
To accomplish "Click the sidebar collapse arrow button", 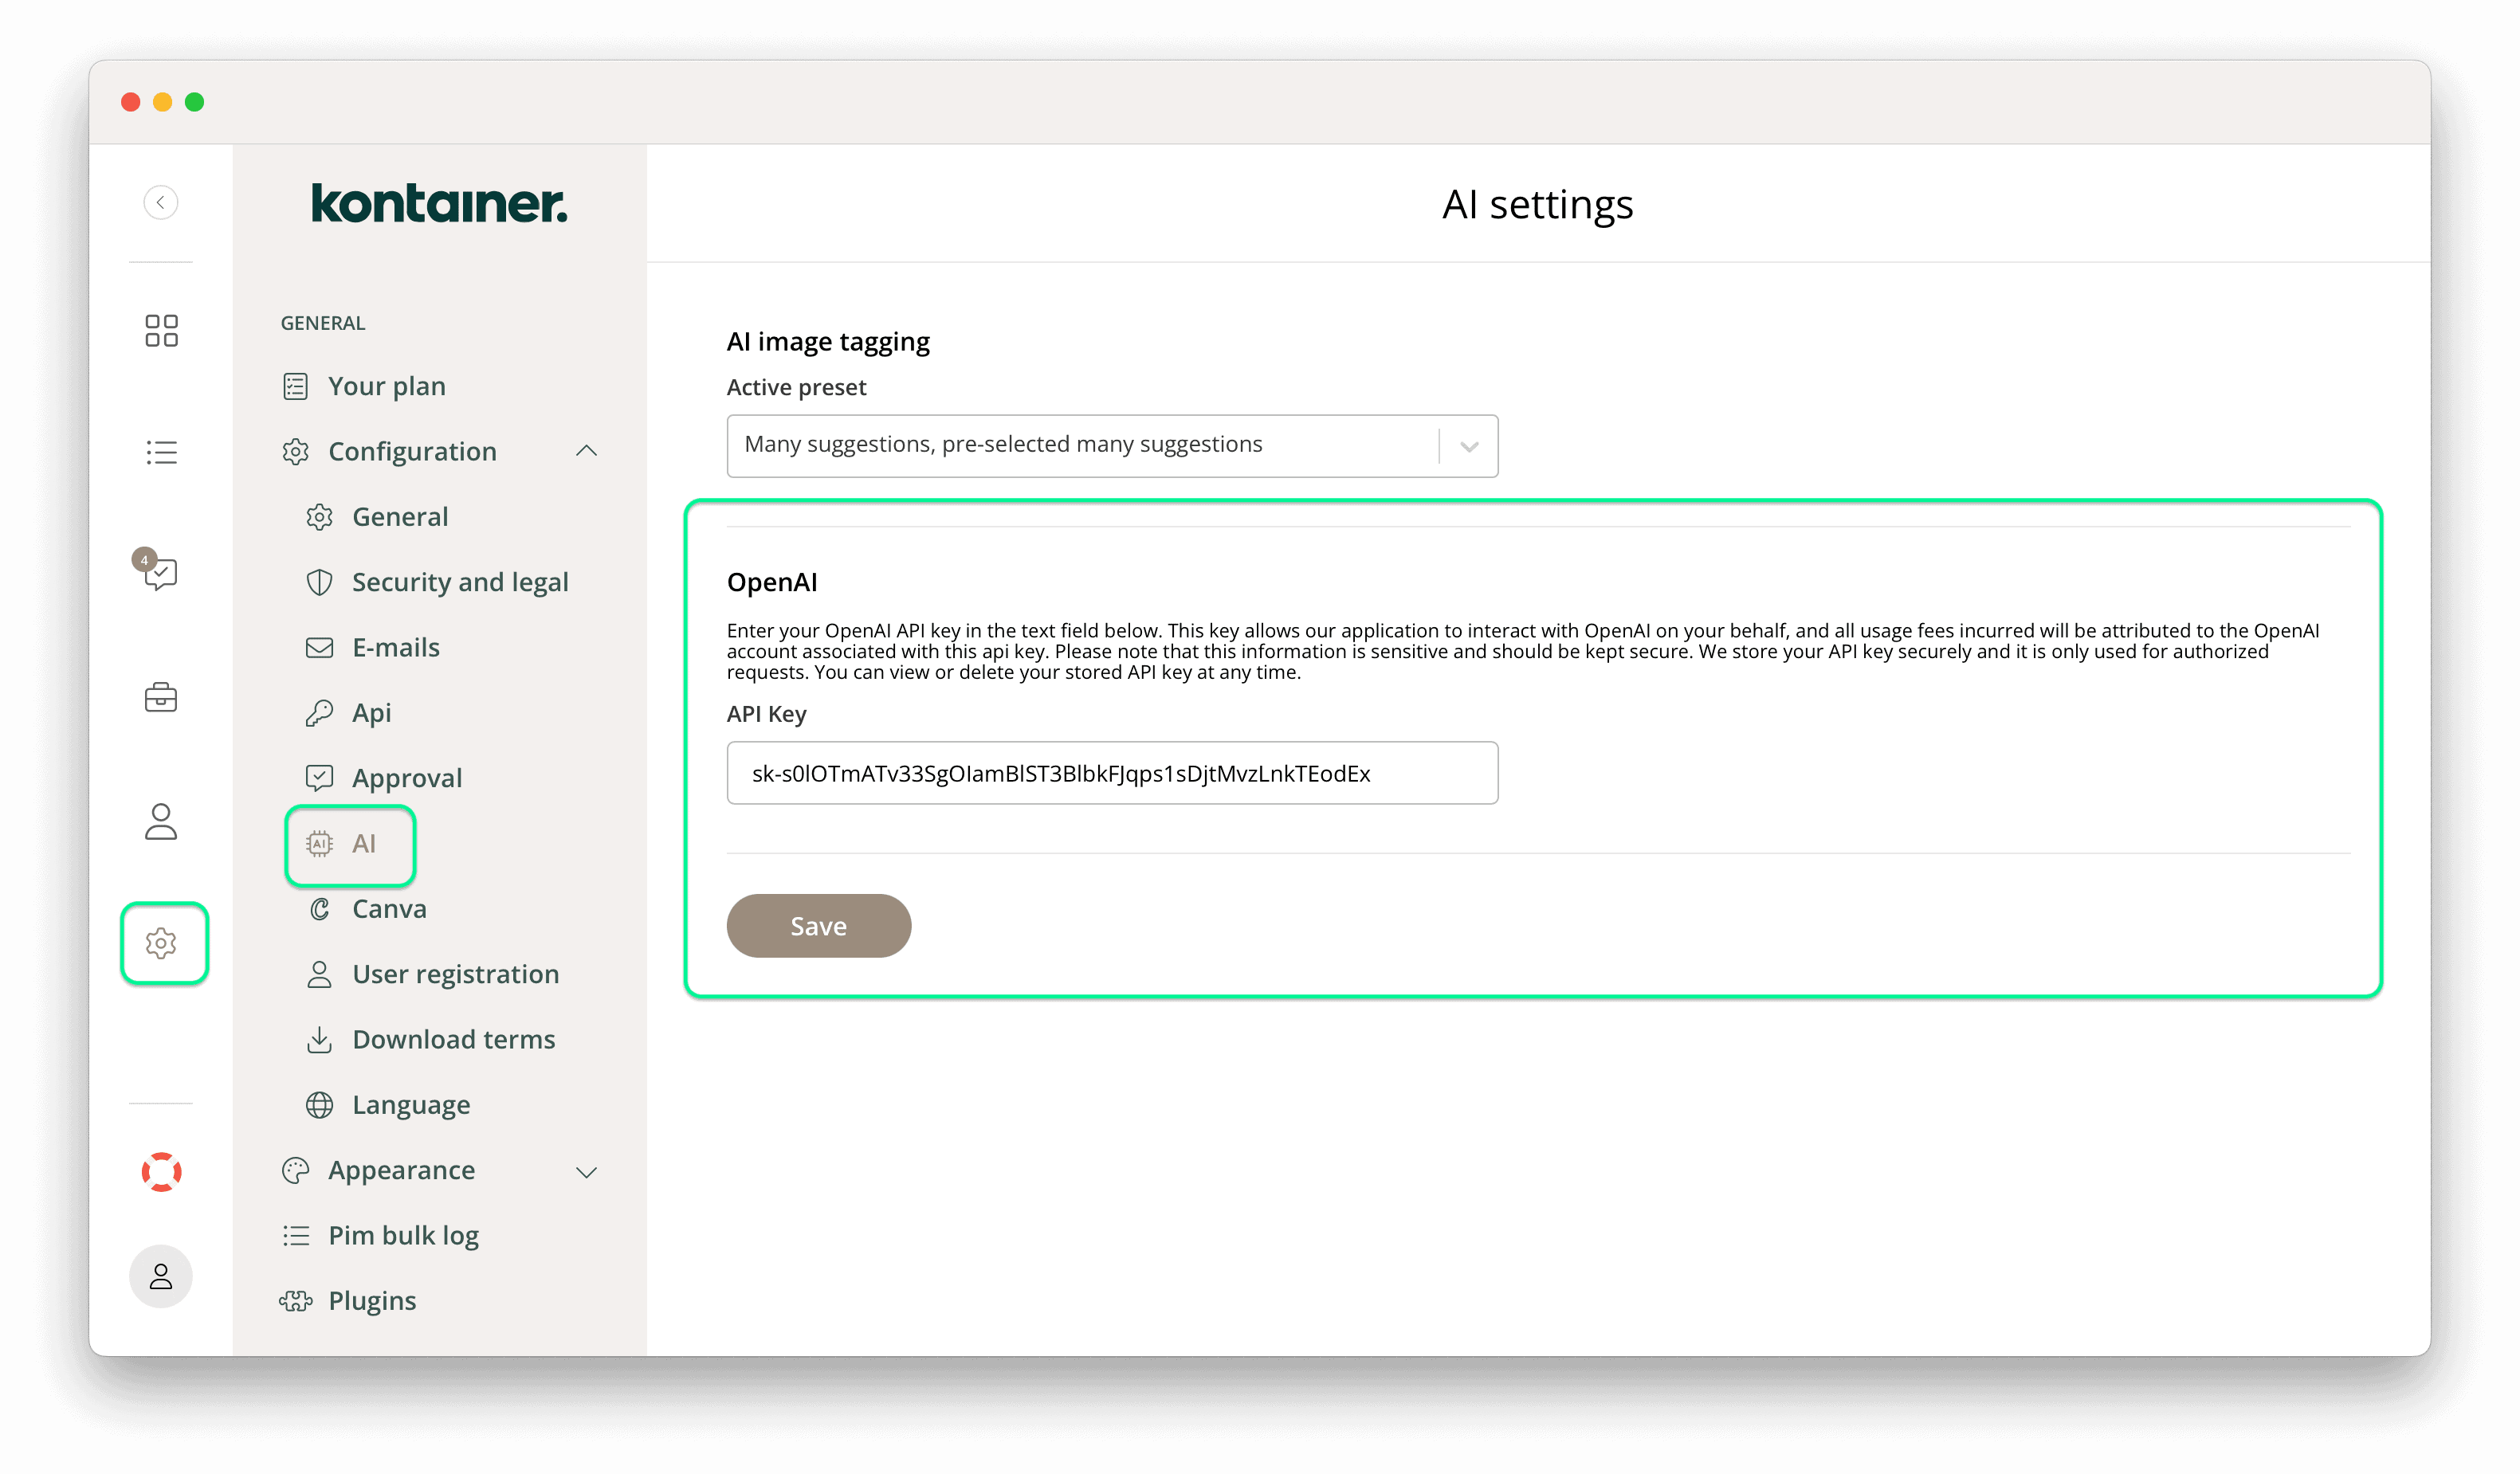I will tap(159, 202).
